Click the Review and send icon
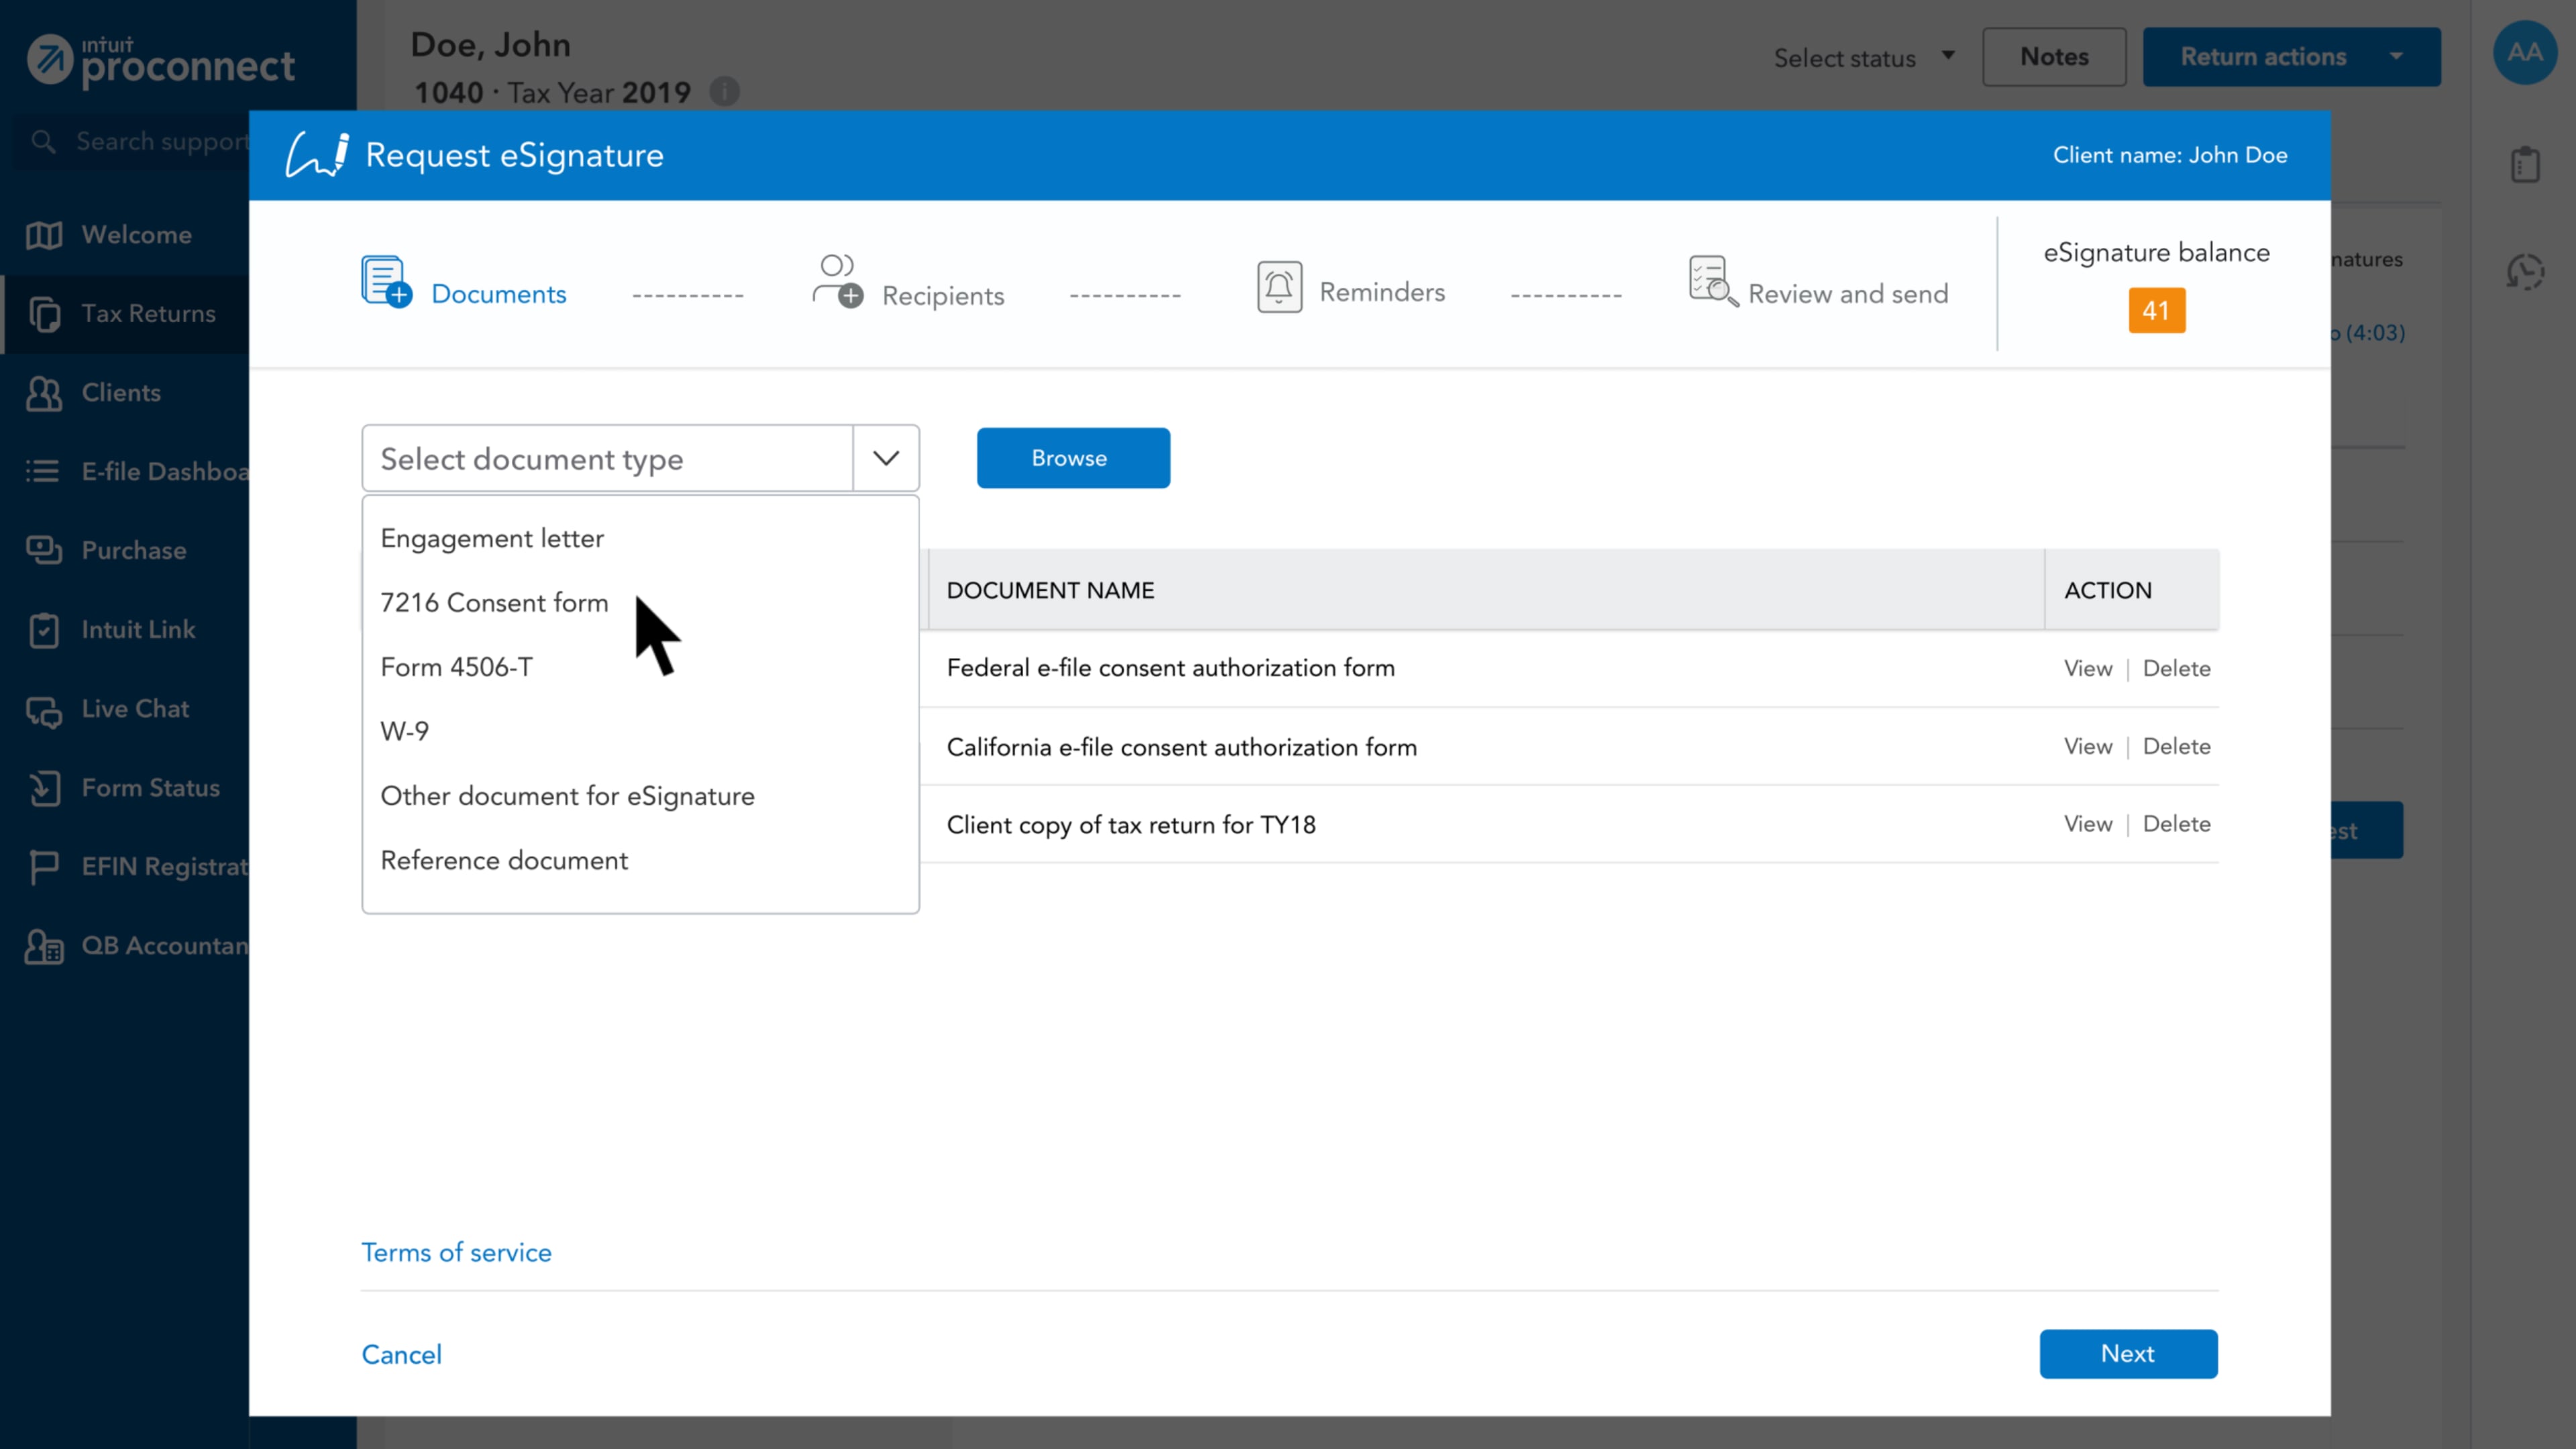The height and width of the screenshot is (1449, 2576). pyautogui.click(x=1712, y=282)
